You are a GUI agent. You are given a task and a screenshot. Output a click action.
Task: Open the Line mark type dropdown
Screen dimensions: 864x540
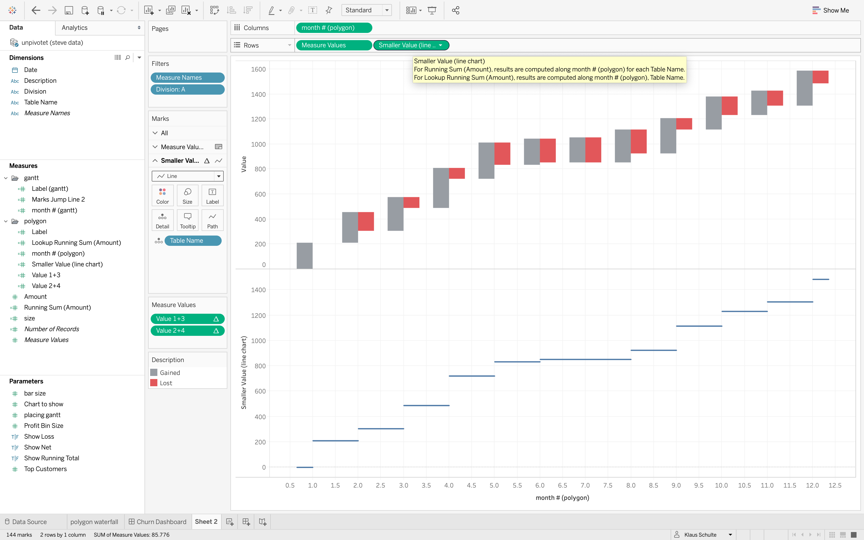(219, 176)
